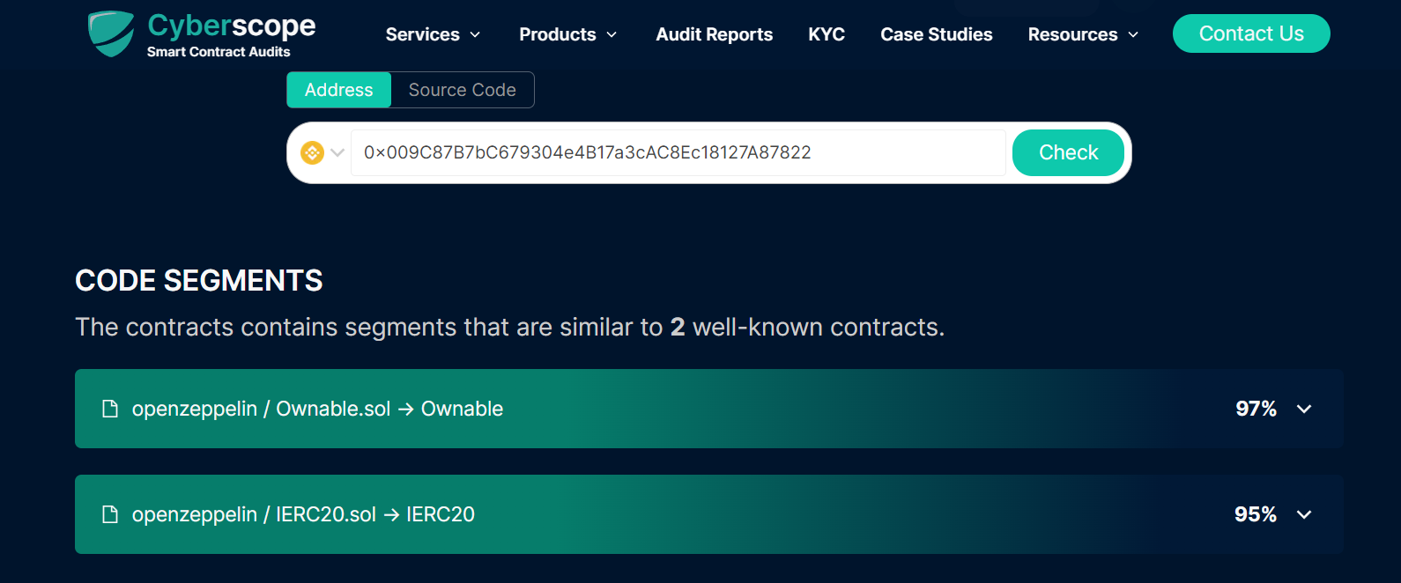Expand the Resources menu
Screen dimensions: 1401x583
[1083, 34]
